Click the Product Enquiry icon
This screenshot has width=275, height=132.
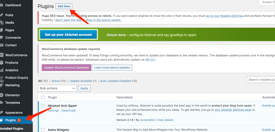point(2,79)
